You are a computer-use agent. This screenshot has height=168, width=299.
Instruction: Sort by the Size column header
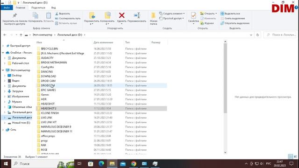click(x=159, y=42)
